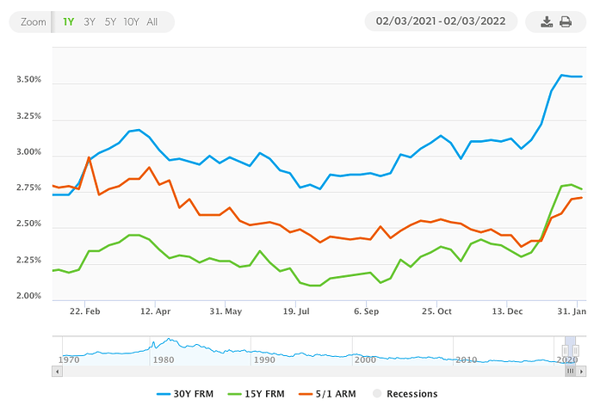The image size is (594, 412).
Task: Click the navigator scrollbar left arrow
Action: [x=57, y=372]
